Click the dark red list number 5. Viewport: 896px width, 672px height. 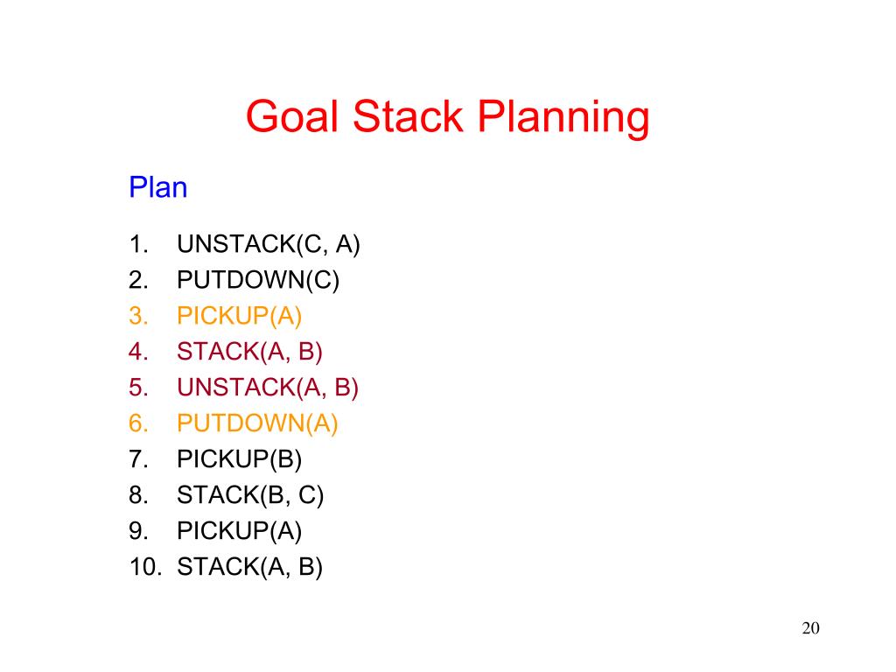[138, 388]
